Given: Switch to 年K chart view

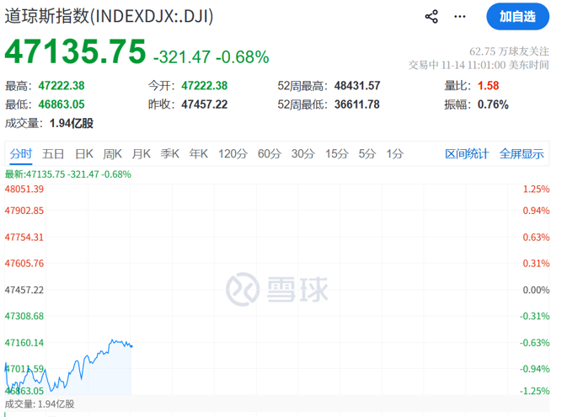Looking at the screenshot, I should click(x=199, y=153).
